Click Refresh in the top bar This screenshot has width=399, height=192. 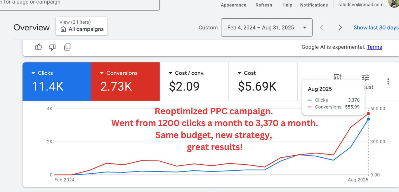click(x=263, y=5)
